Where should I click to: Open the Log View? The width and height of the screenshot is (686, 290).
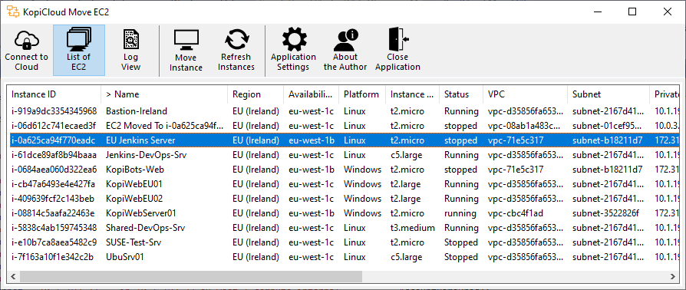(x=130, y=51)
